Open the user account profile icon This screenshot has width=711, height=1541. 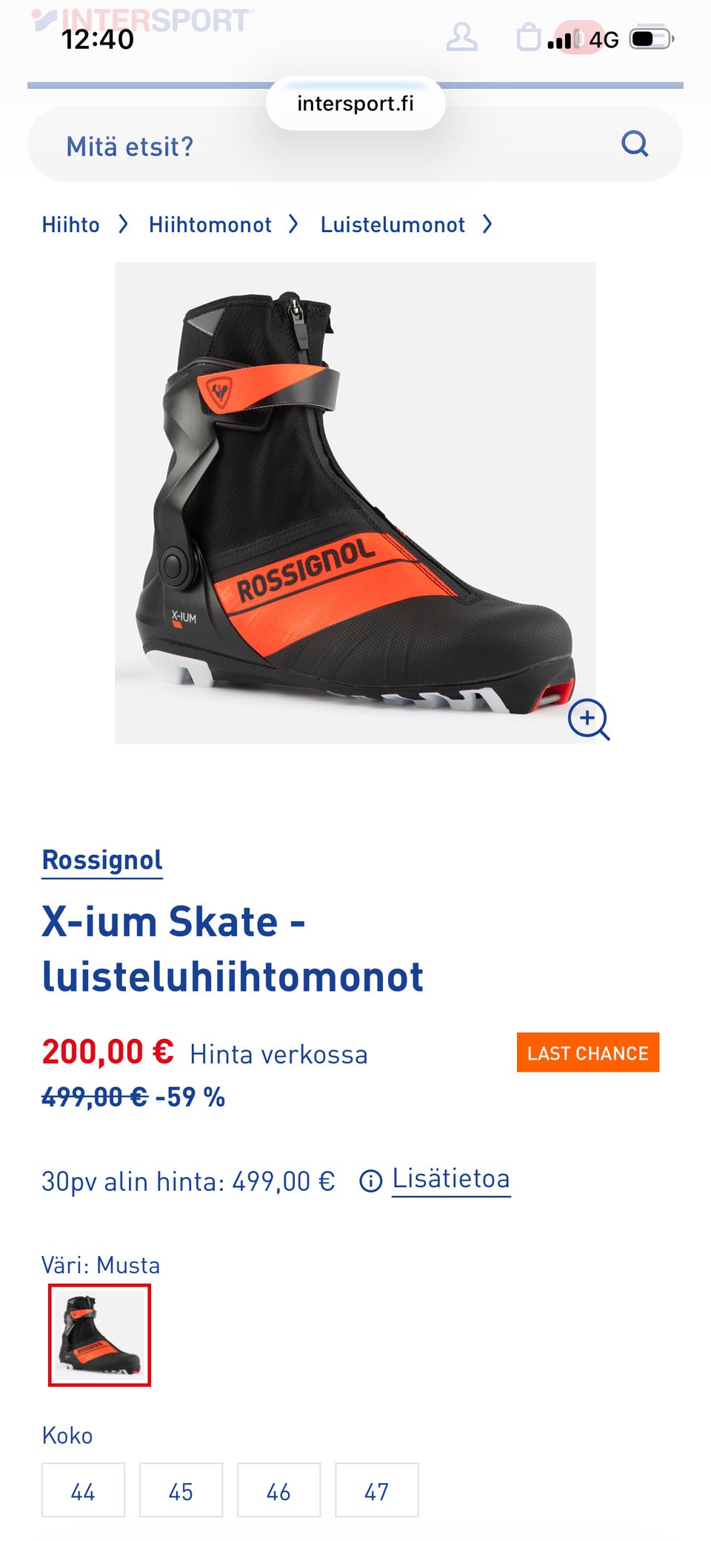(461, 36)
